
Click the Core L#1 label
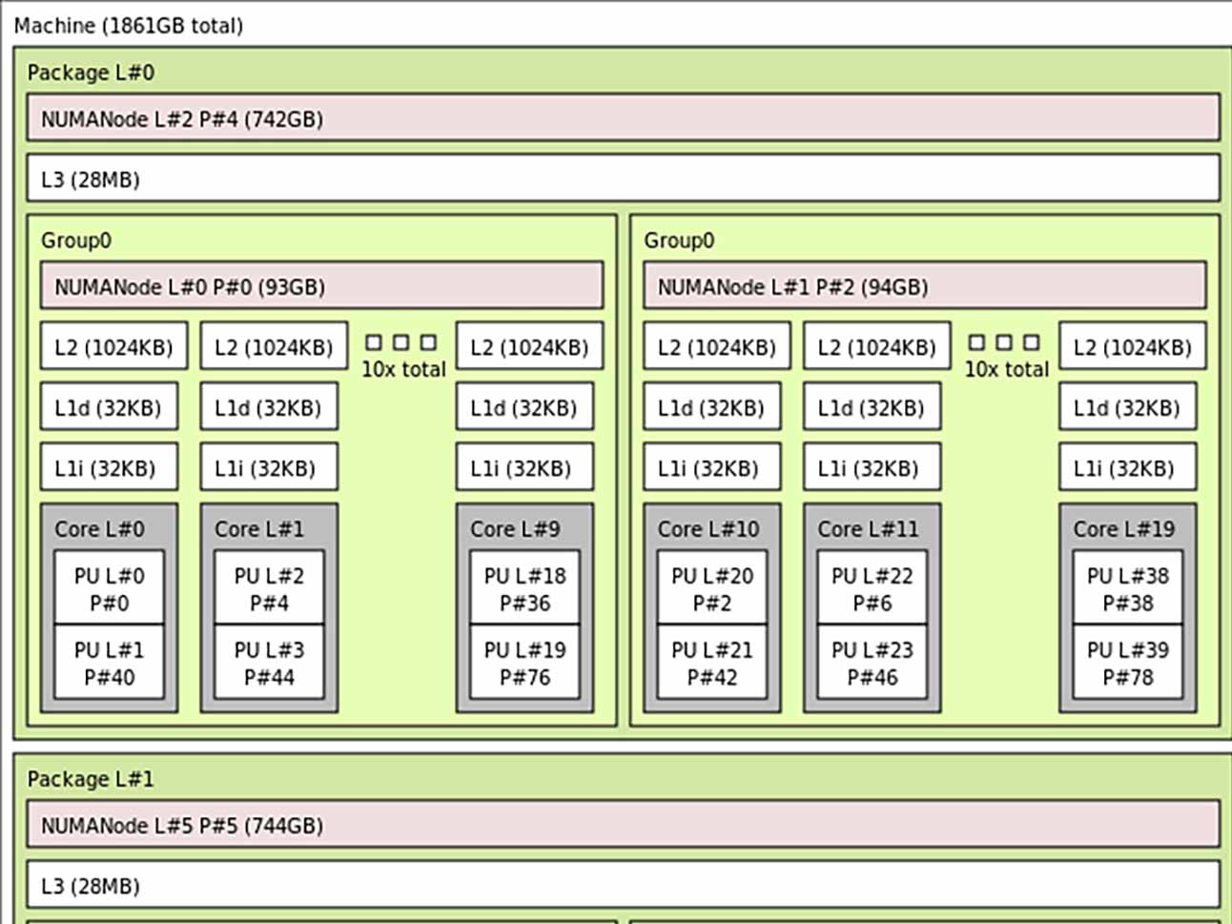tap(259, 528)
